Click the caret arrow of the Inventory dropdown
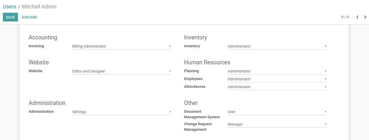 tap(325, 46)
